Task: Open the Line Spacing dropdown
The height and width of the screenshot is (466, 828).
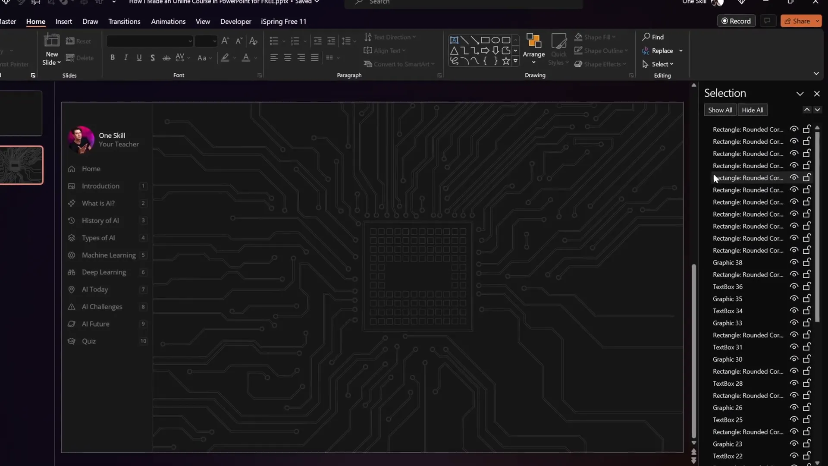Action: [x=354, y=41]
